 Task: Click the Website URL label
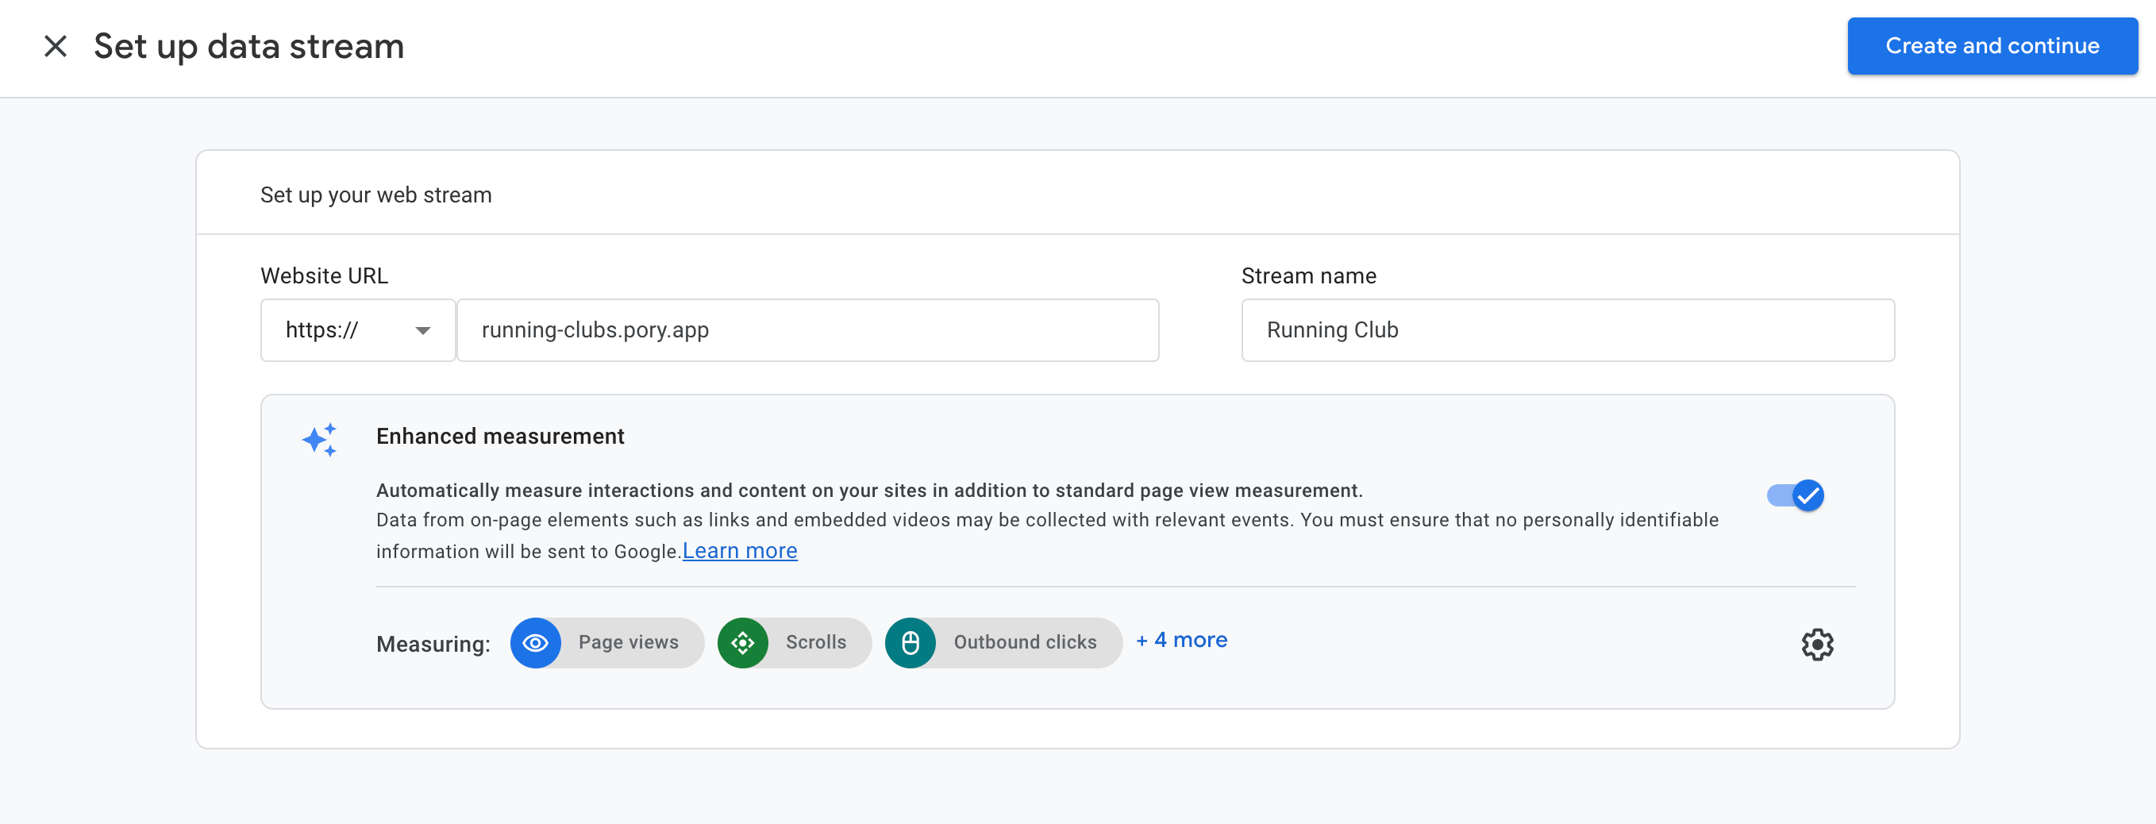click(325, 275)
